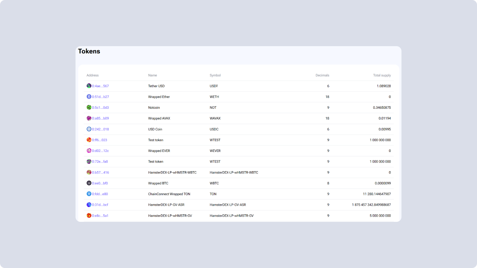Click the WEVER symbol cell
The width and height of the screenshot is (477, 268).
(x=215, y=151)
